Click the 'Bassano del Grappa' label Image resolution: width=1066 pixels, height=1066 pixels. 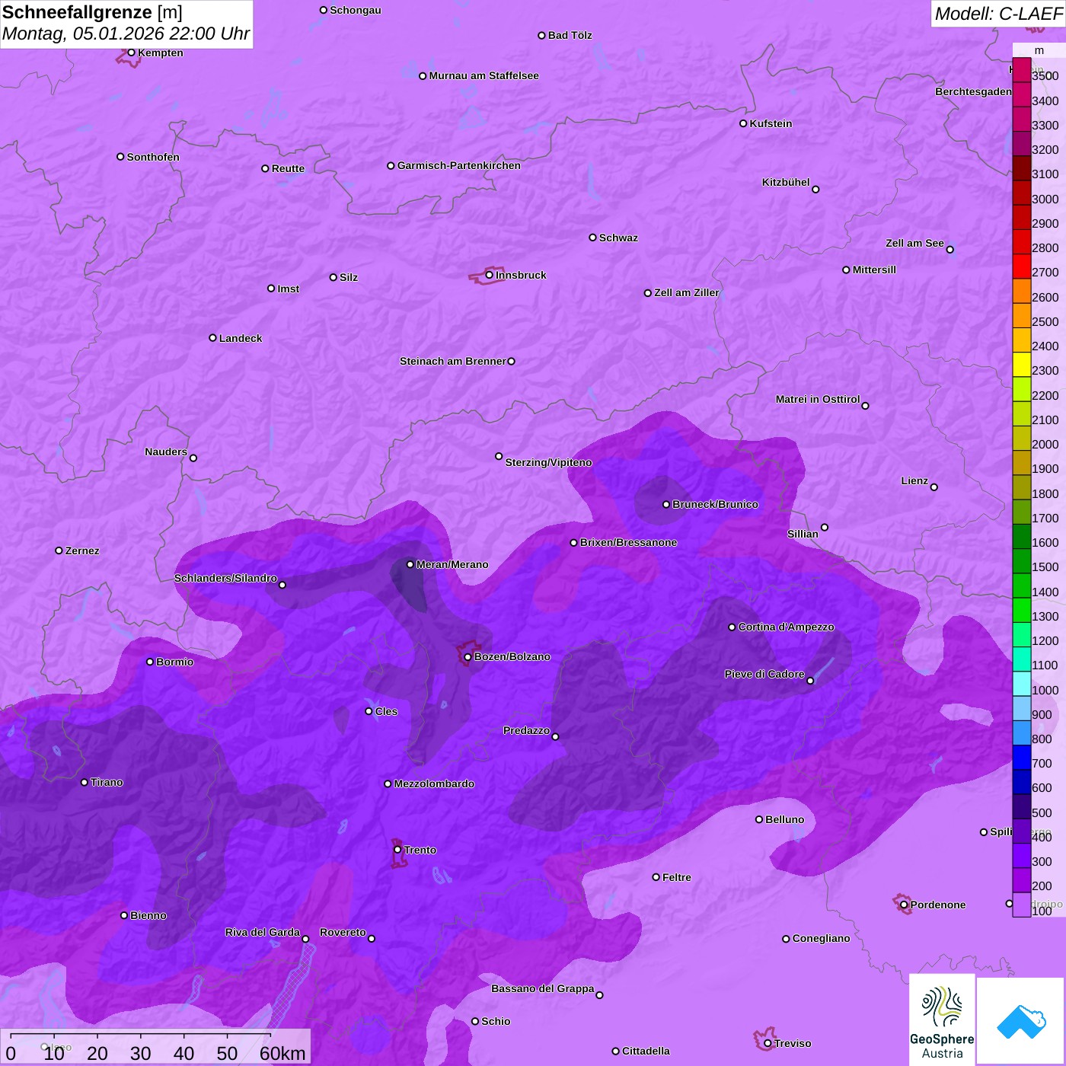[543, 988]
